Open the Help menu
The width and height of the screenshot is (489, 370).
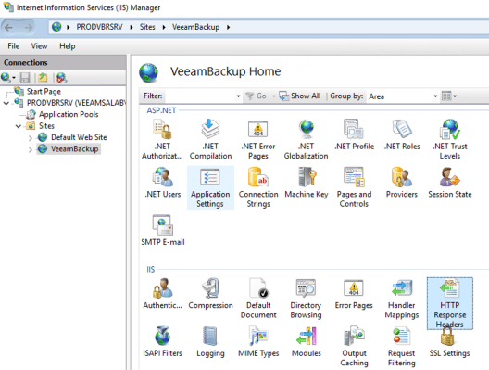(x=68, y=46)
